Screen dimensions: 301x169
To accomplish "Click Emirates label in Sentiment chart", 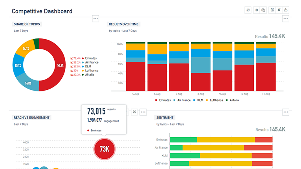I will 162,140.
